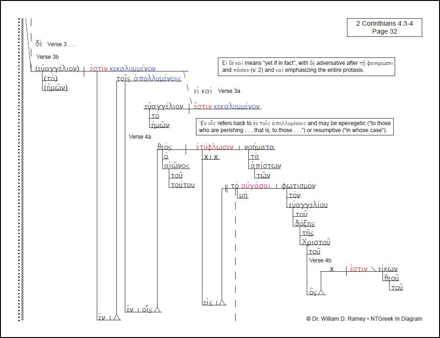Select the parenthesized pronoun "(ἡμῶν)"
Image resolution: width=440 pixels, height=338 pixels.
click(56, 88)
